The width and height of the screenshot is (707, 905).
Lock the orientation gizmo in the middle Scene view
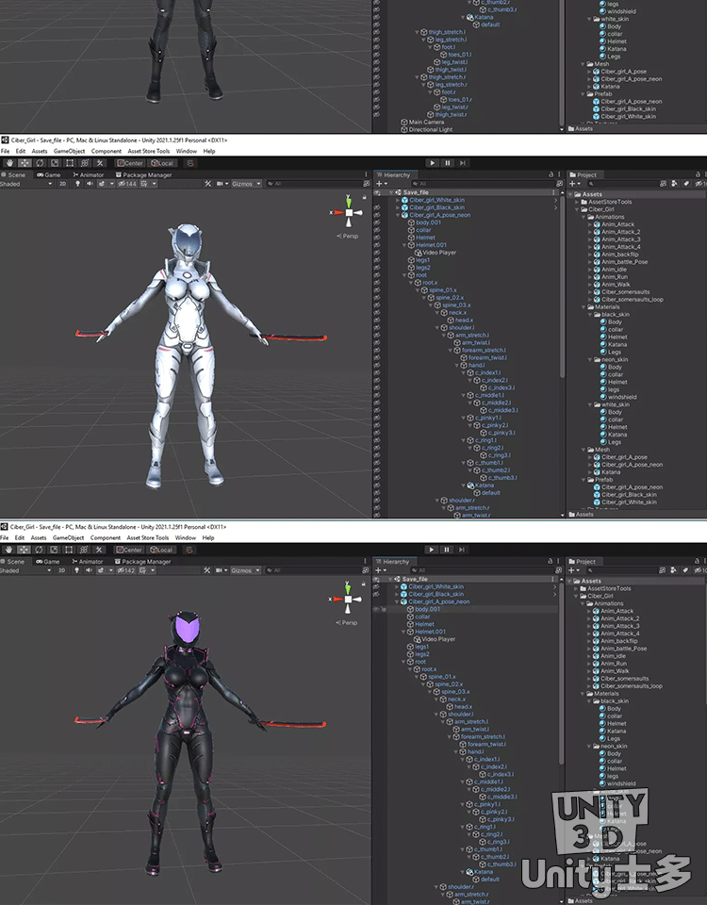(364, 197)
